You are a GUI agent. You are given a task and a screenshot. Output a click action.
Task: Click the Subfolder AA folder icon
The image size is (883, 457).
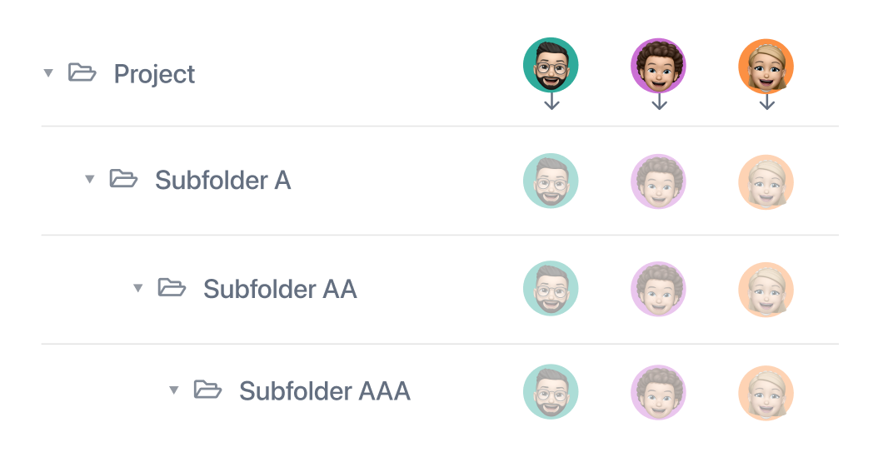(172, 287)
